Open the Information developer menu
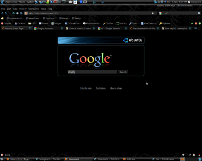 click(x=73, y=23)
